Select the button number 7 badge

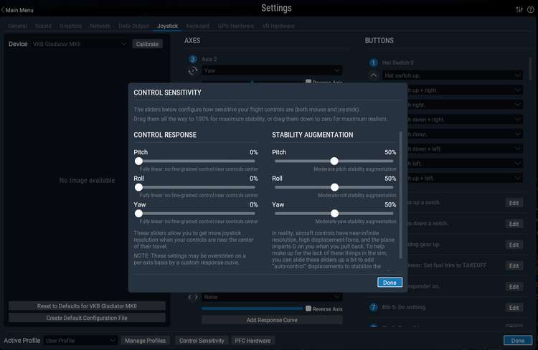[x=373, y=307]
